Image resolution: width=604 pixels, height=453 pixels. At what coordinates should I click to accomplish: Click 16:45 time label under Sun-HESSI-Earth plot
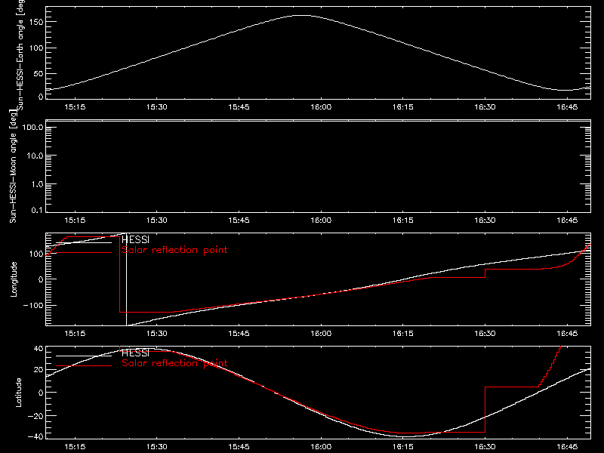pyautogui.click(x=567, y=107)
